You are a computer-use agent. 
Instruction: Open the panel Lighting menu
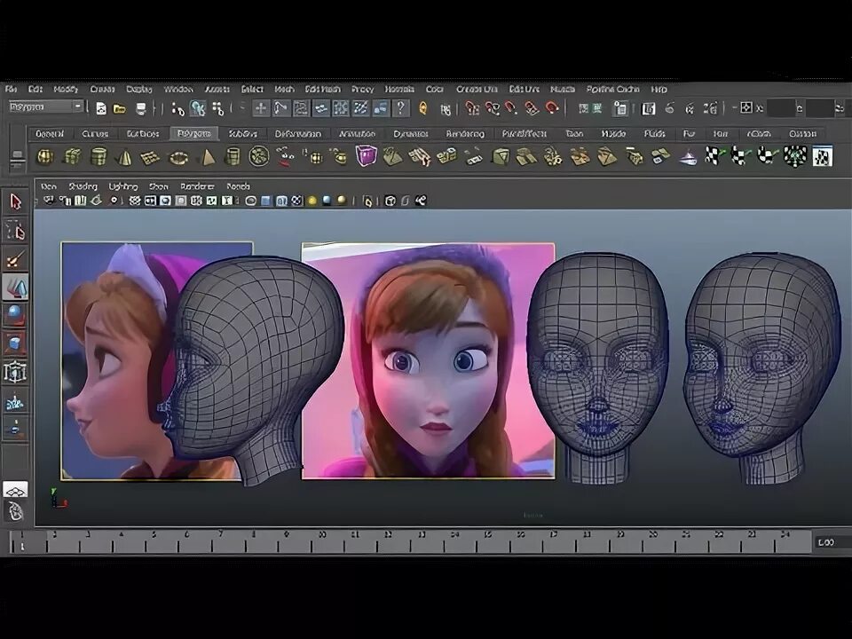[122, 186]
